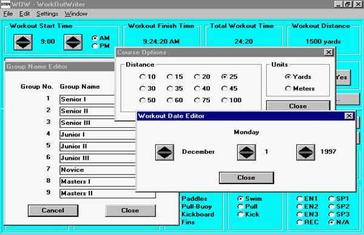Select PM for workout start time
This screenshot has height=235, width=364.
click(101, 46)
